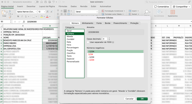Click the Redo icon
Viewport: 192px width, 104px height.
pos(59,2)
